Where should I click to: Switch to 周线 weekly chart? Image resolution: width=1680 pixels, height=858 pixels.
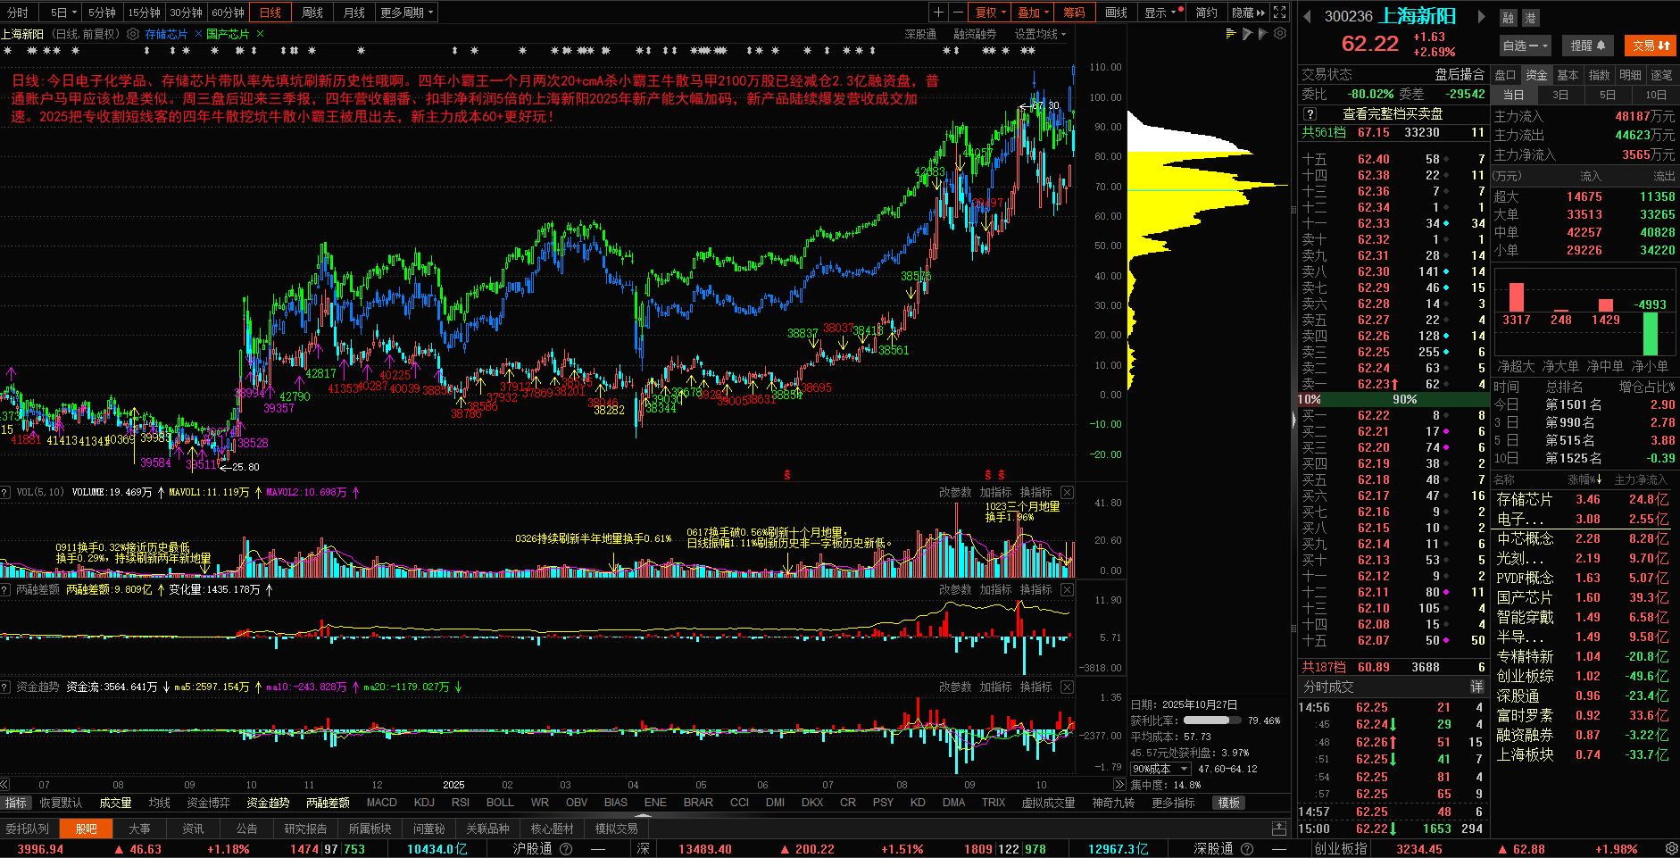coord(312,12)
